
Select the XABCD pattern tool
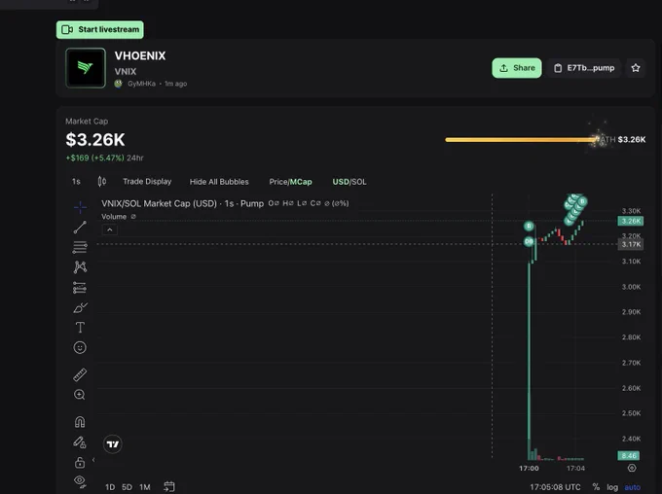80,267
